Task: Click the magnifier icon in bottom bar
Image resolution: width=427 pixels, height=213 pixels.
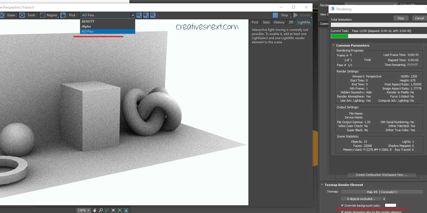Action: click(x=101, y=210)
